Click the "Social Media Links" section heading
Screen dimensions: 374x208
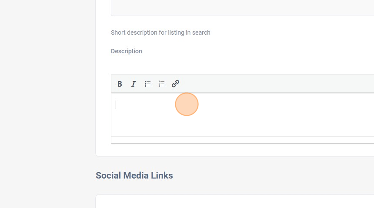point(134,175)
